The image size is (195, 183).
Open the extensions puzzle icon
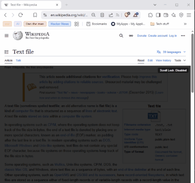pos(150,15)
